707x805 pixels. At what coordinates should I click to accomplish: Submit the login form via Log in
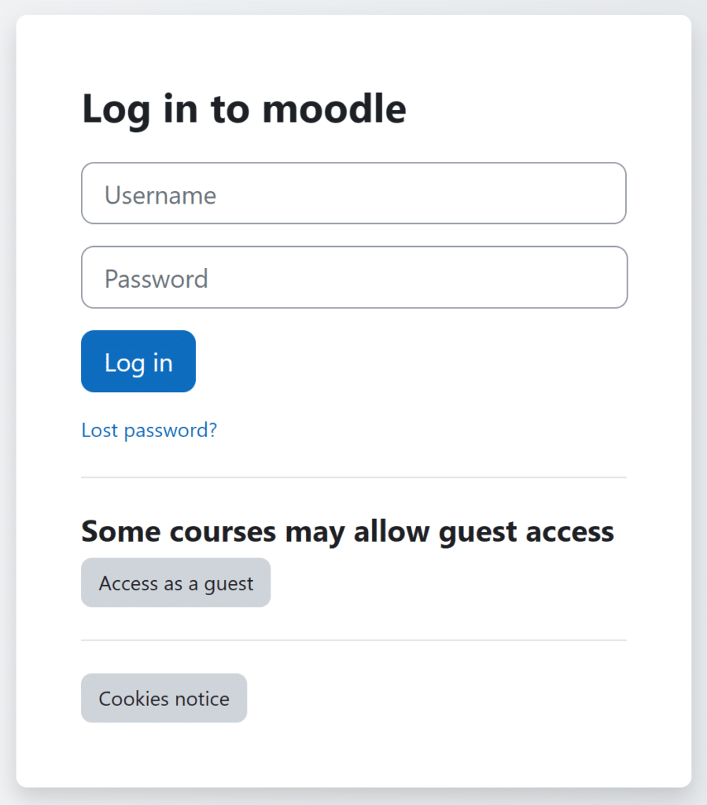tap(138, 361)
